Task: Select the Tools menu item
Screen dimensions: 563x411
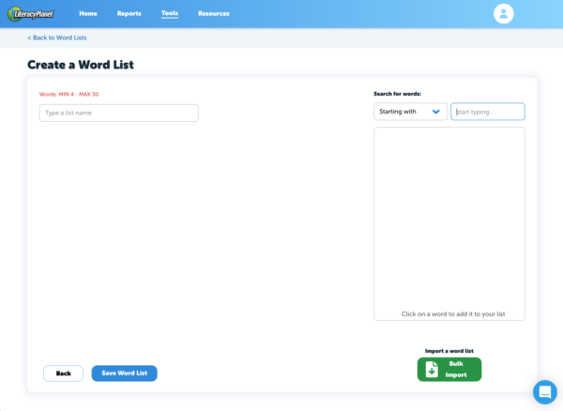Action: (x=170, y=13)
